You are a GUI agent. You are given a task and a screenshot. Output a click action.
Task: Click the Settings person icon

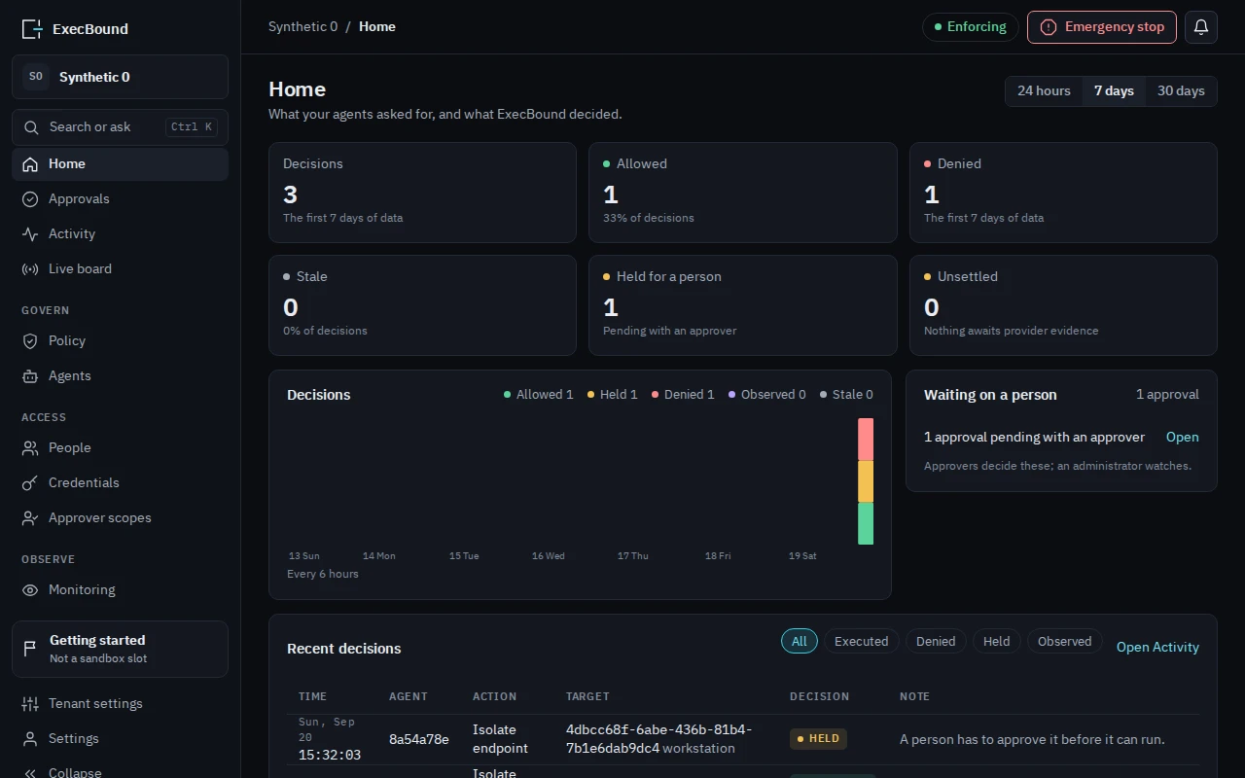30,739
